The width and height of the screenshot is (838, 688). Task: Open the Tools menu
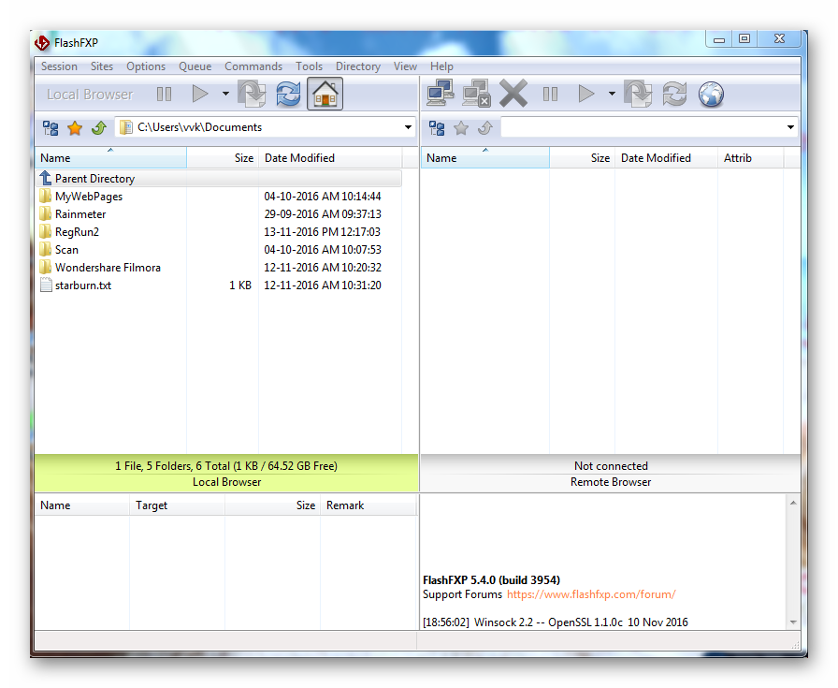click(x=309, y=66)
